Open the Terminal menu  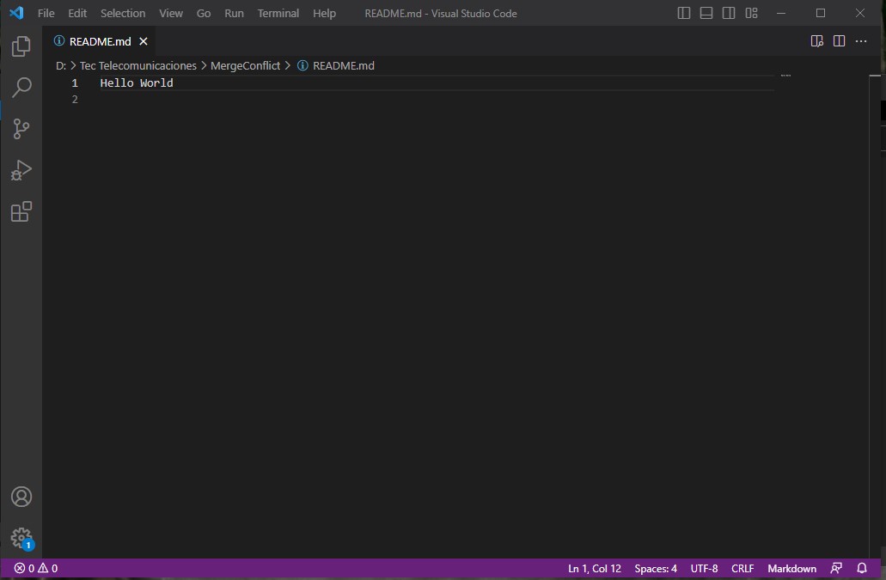277,13
